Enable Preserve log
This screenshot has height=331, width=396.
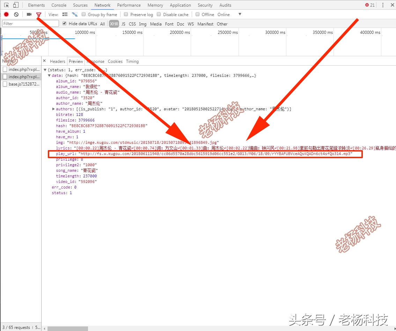pyautogui.click(x=126, y=14)
